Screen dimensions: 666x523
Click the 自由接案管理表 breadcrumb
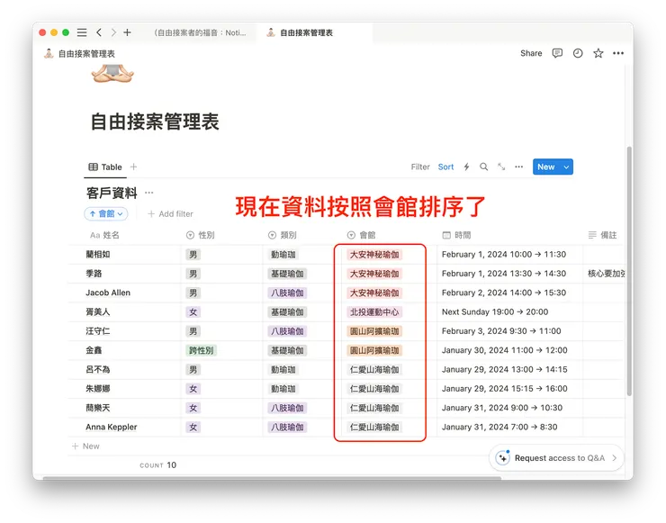[x=79, y=53]
